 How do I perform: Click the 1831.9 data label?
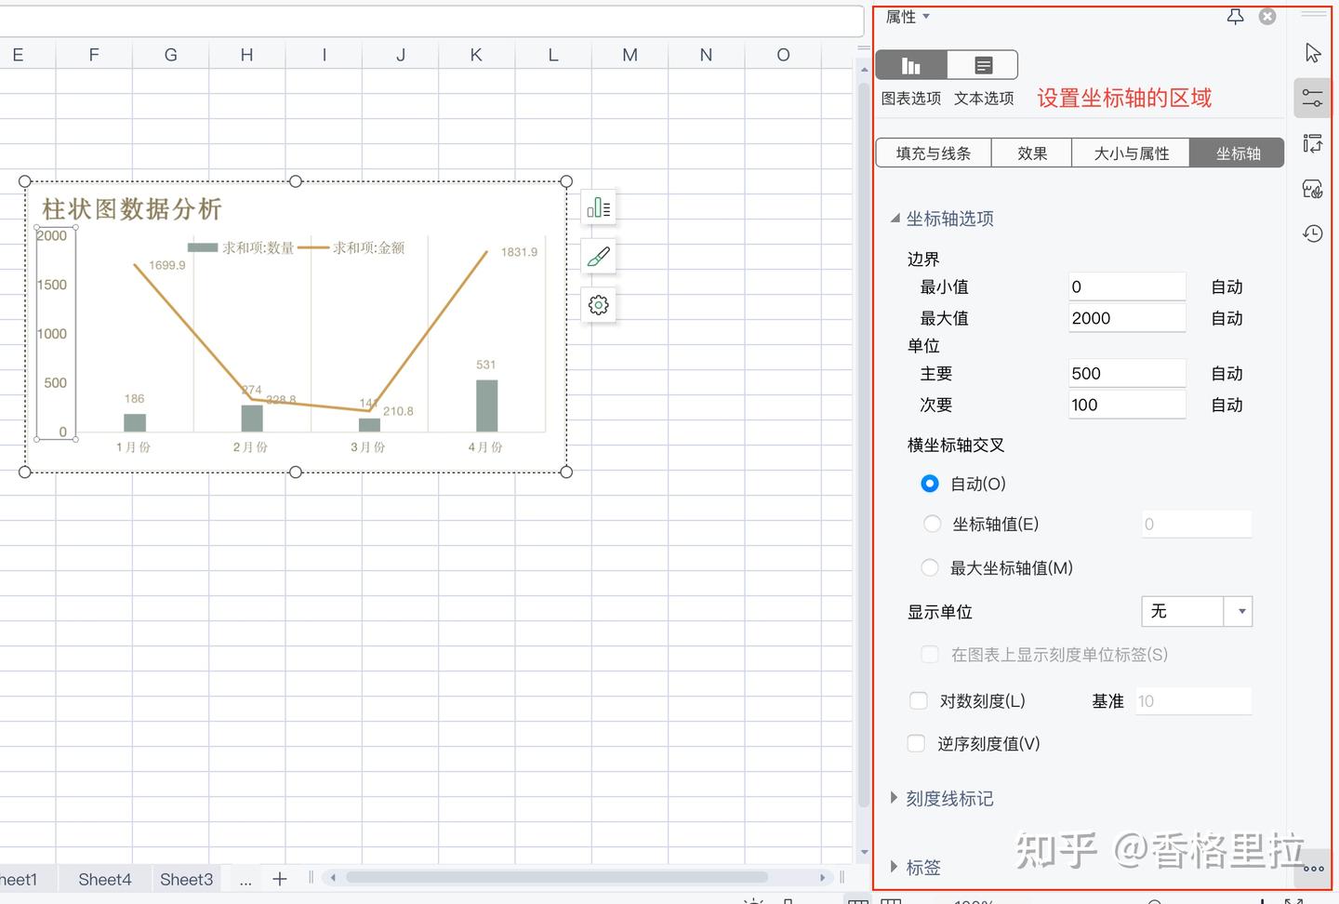[519, 252]
